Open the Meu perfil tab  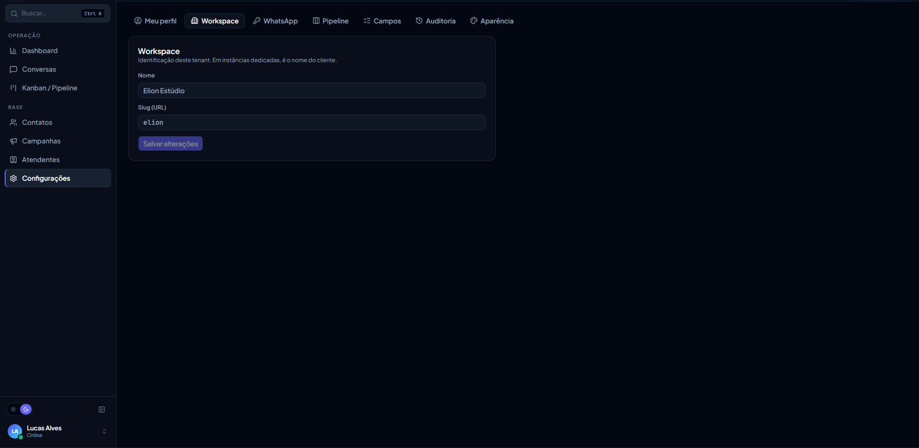coord(155,21)
